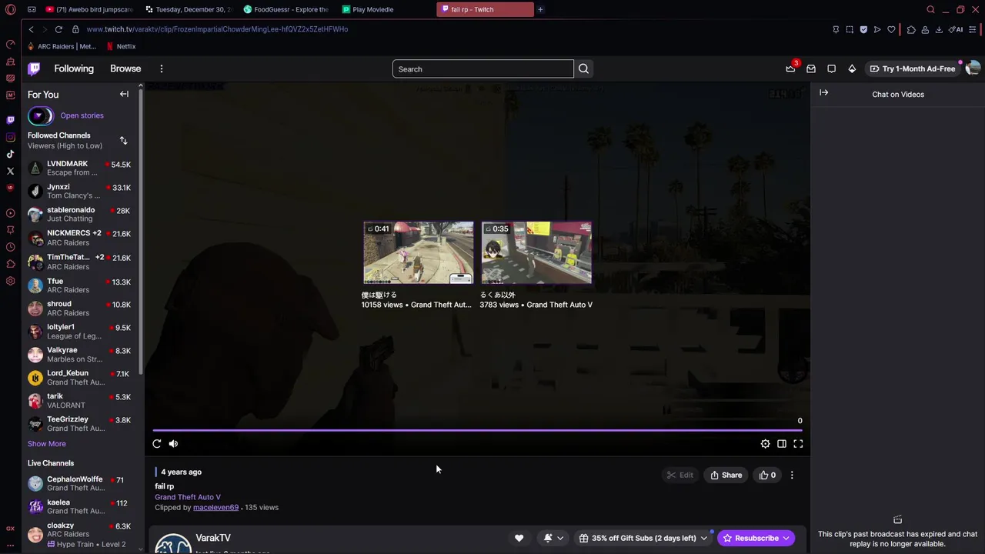Screen dimensions: 985x554
Task: Follow VarakTV with heart button
Action: click(x=519, y=538)
